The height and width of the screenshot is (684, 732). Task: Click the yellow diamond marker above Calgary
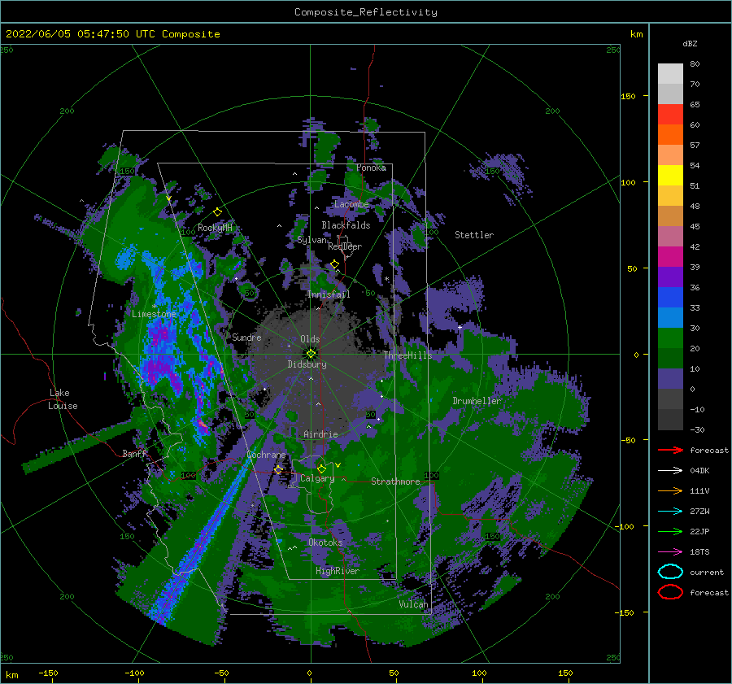click(321, 468)
